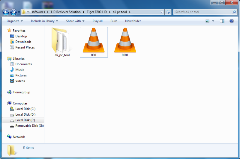Change view with the view icon button
The height and width of the screenshot is (159, 240).
tap(207, 21)
